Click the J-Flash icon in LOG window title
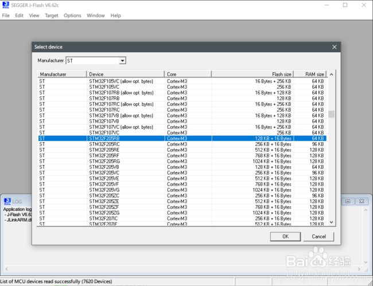This screenshot has height=286, width=373. [x=7, y=201]
